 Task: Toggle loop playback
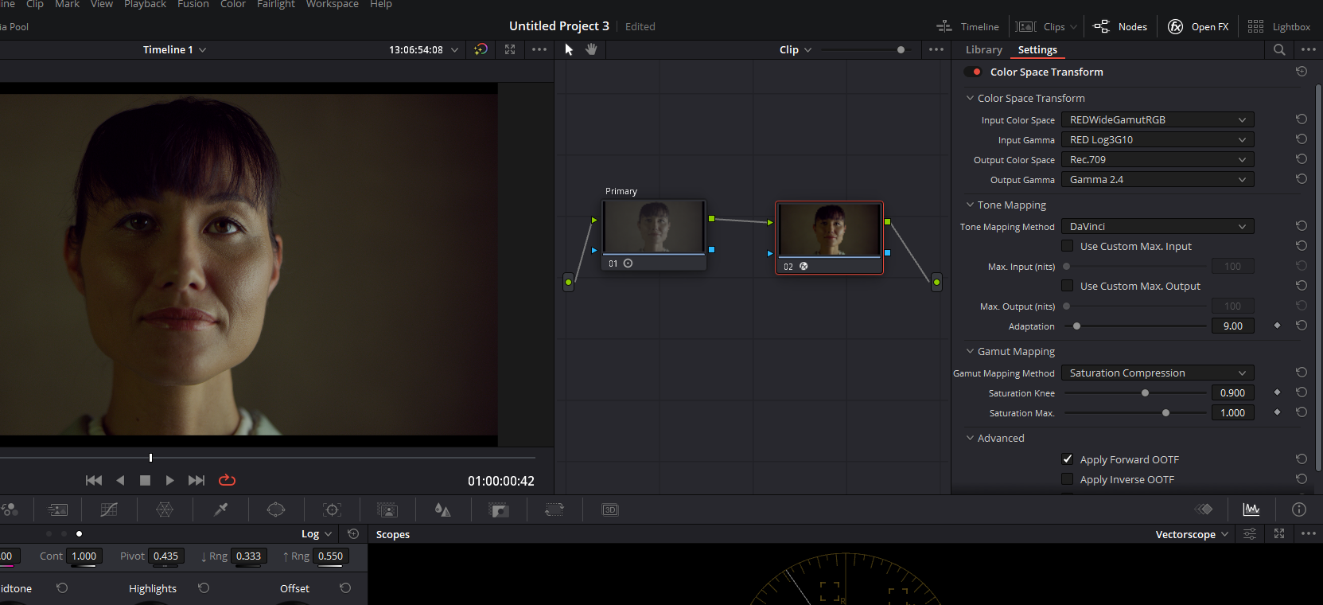(x=227, y=480)
